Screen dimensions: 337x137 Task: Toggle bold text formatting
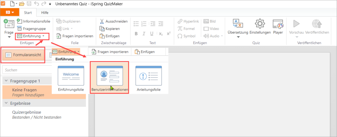[x=136, y=34]
